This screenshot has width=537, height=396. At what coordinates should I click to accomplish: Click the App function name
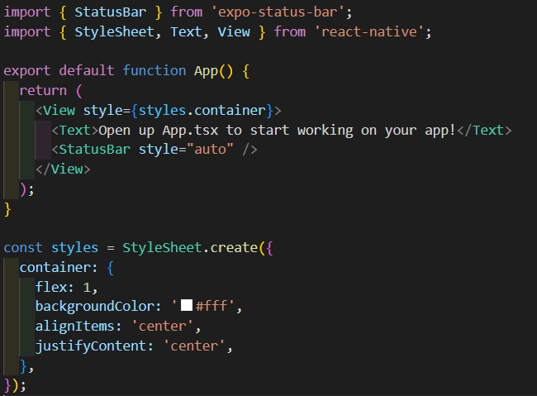coord(207,71)
